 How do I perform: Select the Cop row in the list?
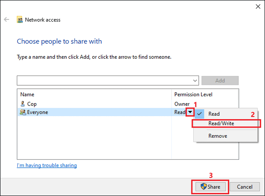(128, 104)
